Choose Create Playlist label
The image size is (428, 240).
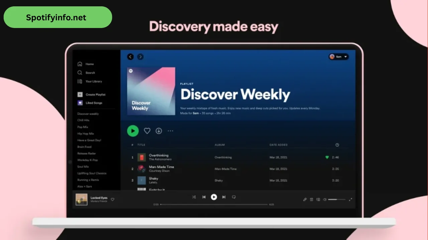pyautogui.click(x=96, y=95)
